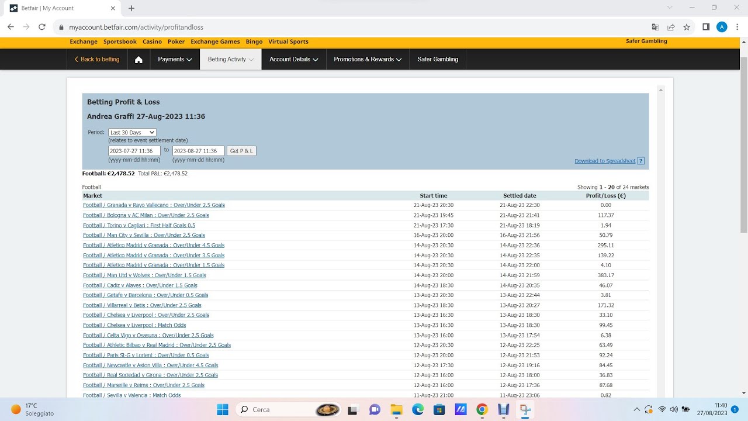Open a new browser tab
748x421 pixels.
point(131,8)
